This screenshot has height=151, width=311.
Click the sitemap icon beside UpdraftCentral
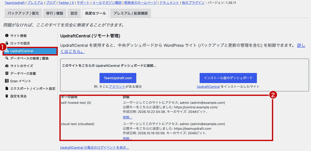pyautogui.click(x=7, y=51)
